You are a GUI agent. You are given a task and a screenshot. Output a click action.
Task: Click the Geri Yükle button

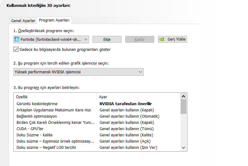pyautogui.click(x=172, y=39)
